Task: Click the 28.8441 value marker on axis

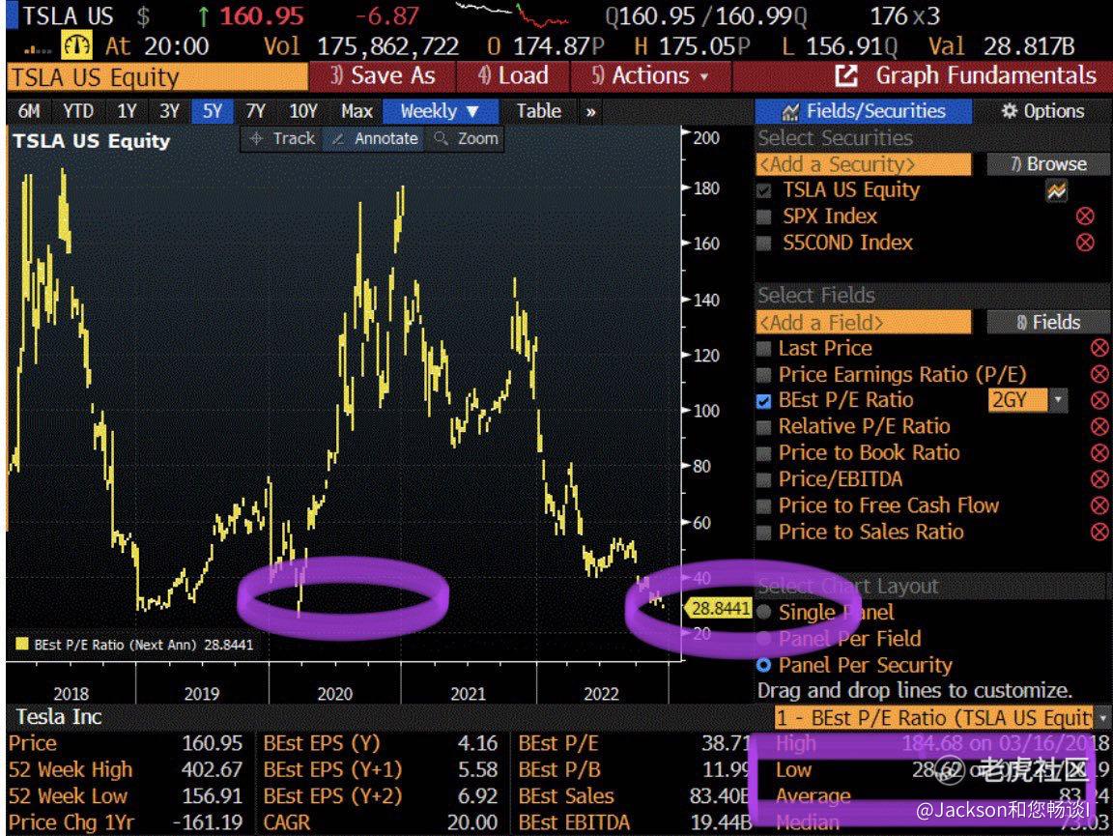Action: (718, 608)
